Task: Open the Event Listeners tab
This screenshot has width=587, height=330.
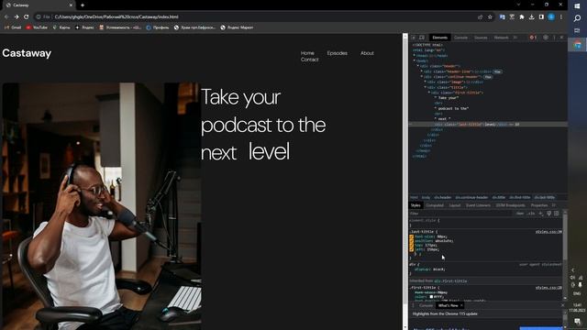Action: [478, 205]
